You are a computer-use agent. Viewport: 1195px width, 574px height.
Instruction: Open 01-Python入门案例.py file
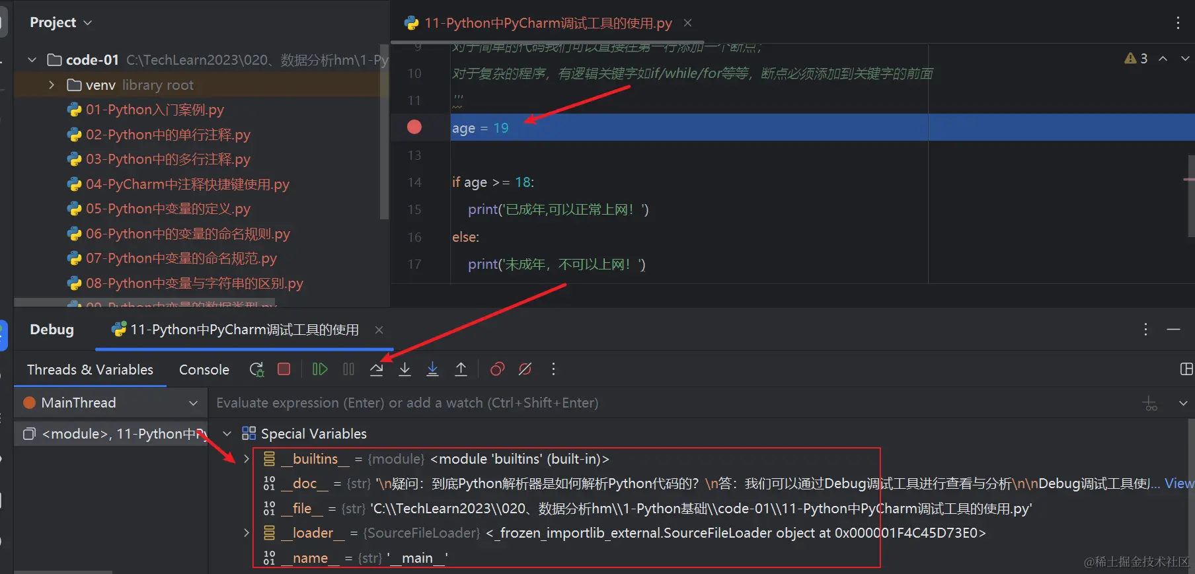pos(155,110)
